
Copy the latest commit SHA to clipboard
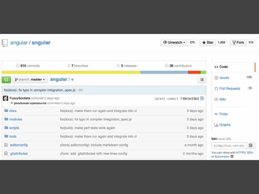point(202,99)
